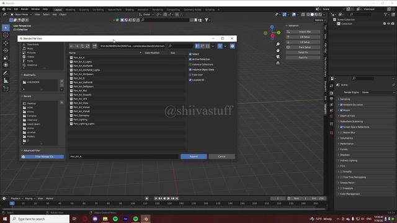Open the viewport Options dropdown
397x223 pixels.
tap(320, 20)
